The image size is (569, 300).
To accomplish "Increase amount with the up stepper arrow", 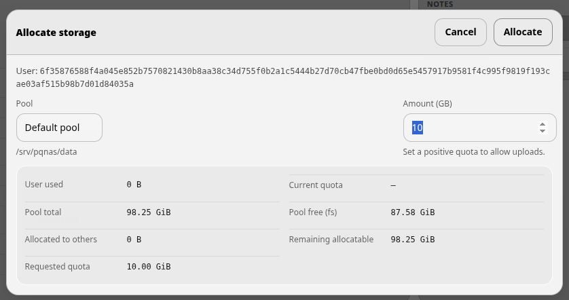I will click(x=543, y=124).
